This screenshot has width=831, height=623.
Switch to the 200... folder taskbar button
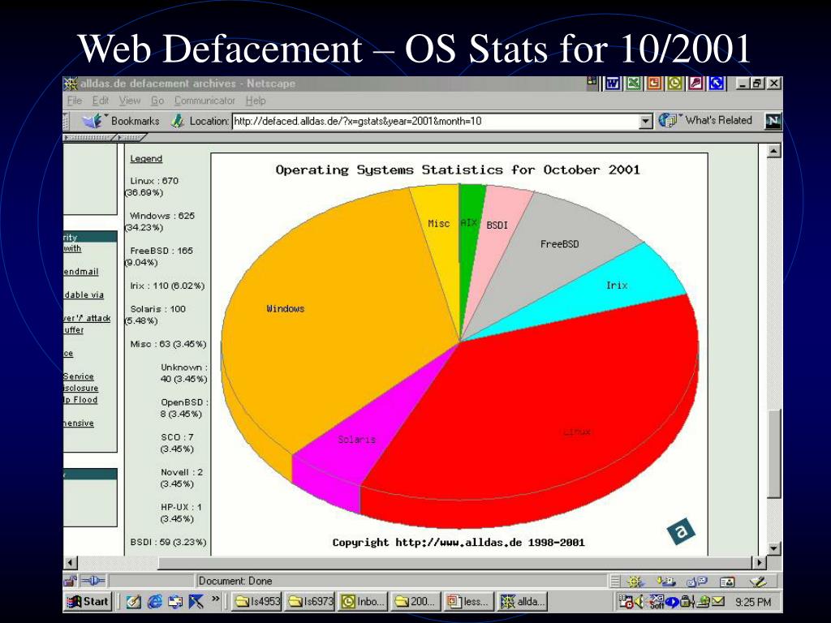point(416,601)
